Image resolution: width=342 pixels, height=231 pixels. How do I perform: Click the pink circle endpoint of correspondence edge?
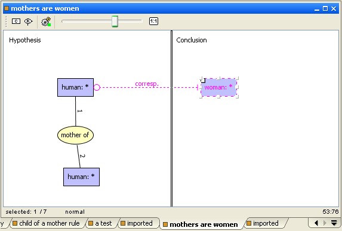click(x=97, y=88)
